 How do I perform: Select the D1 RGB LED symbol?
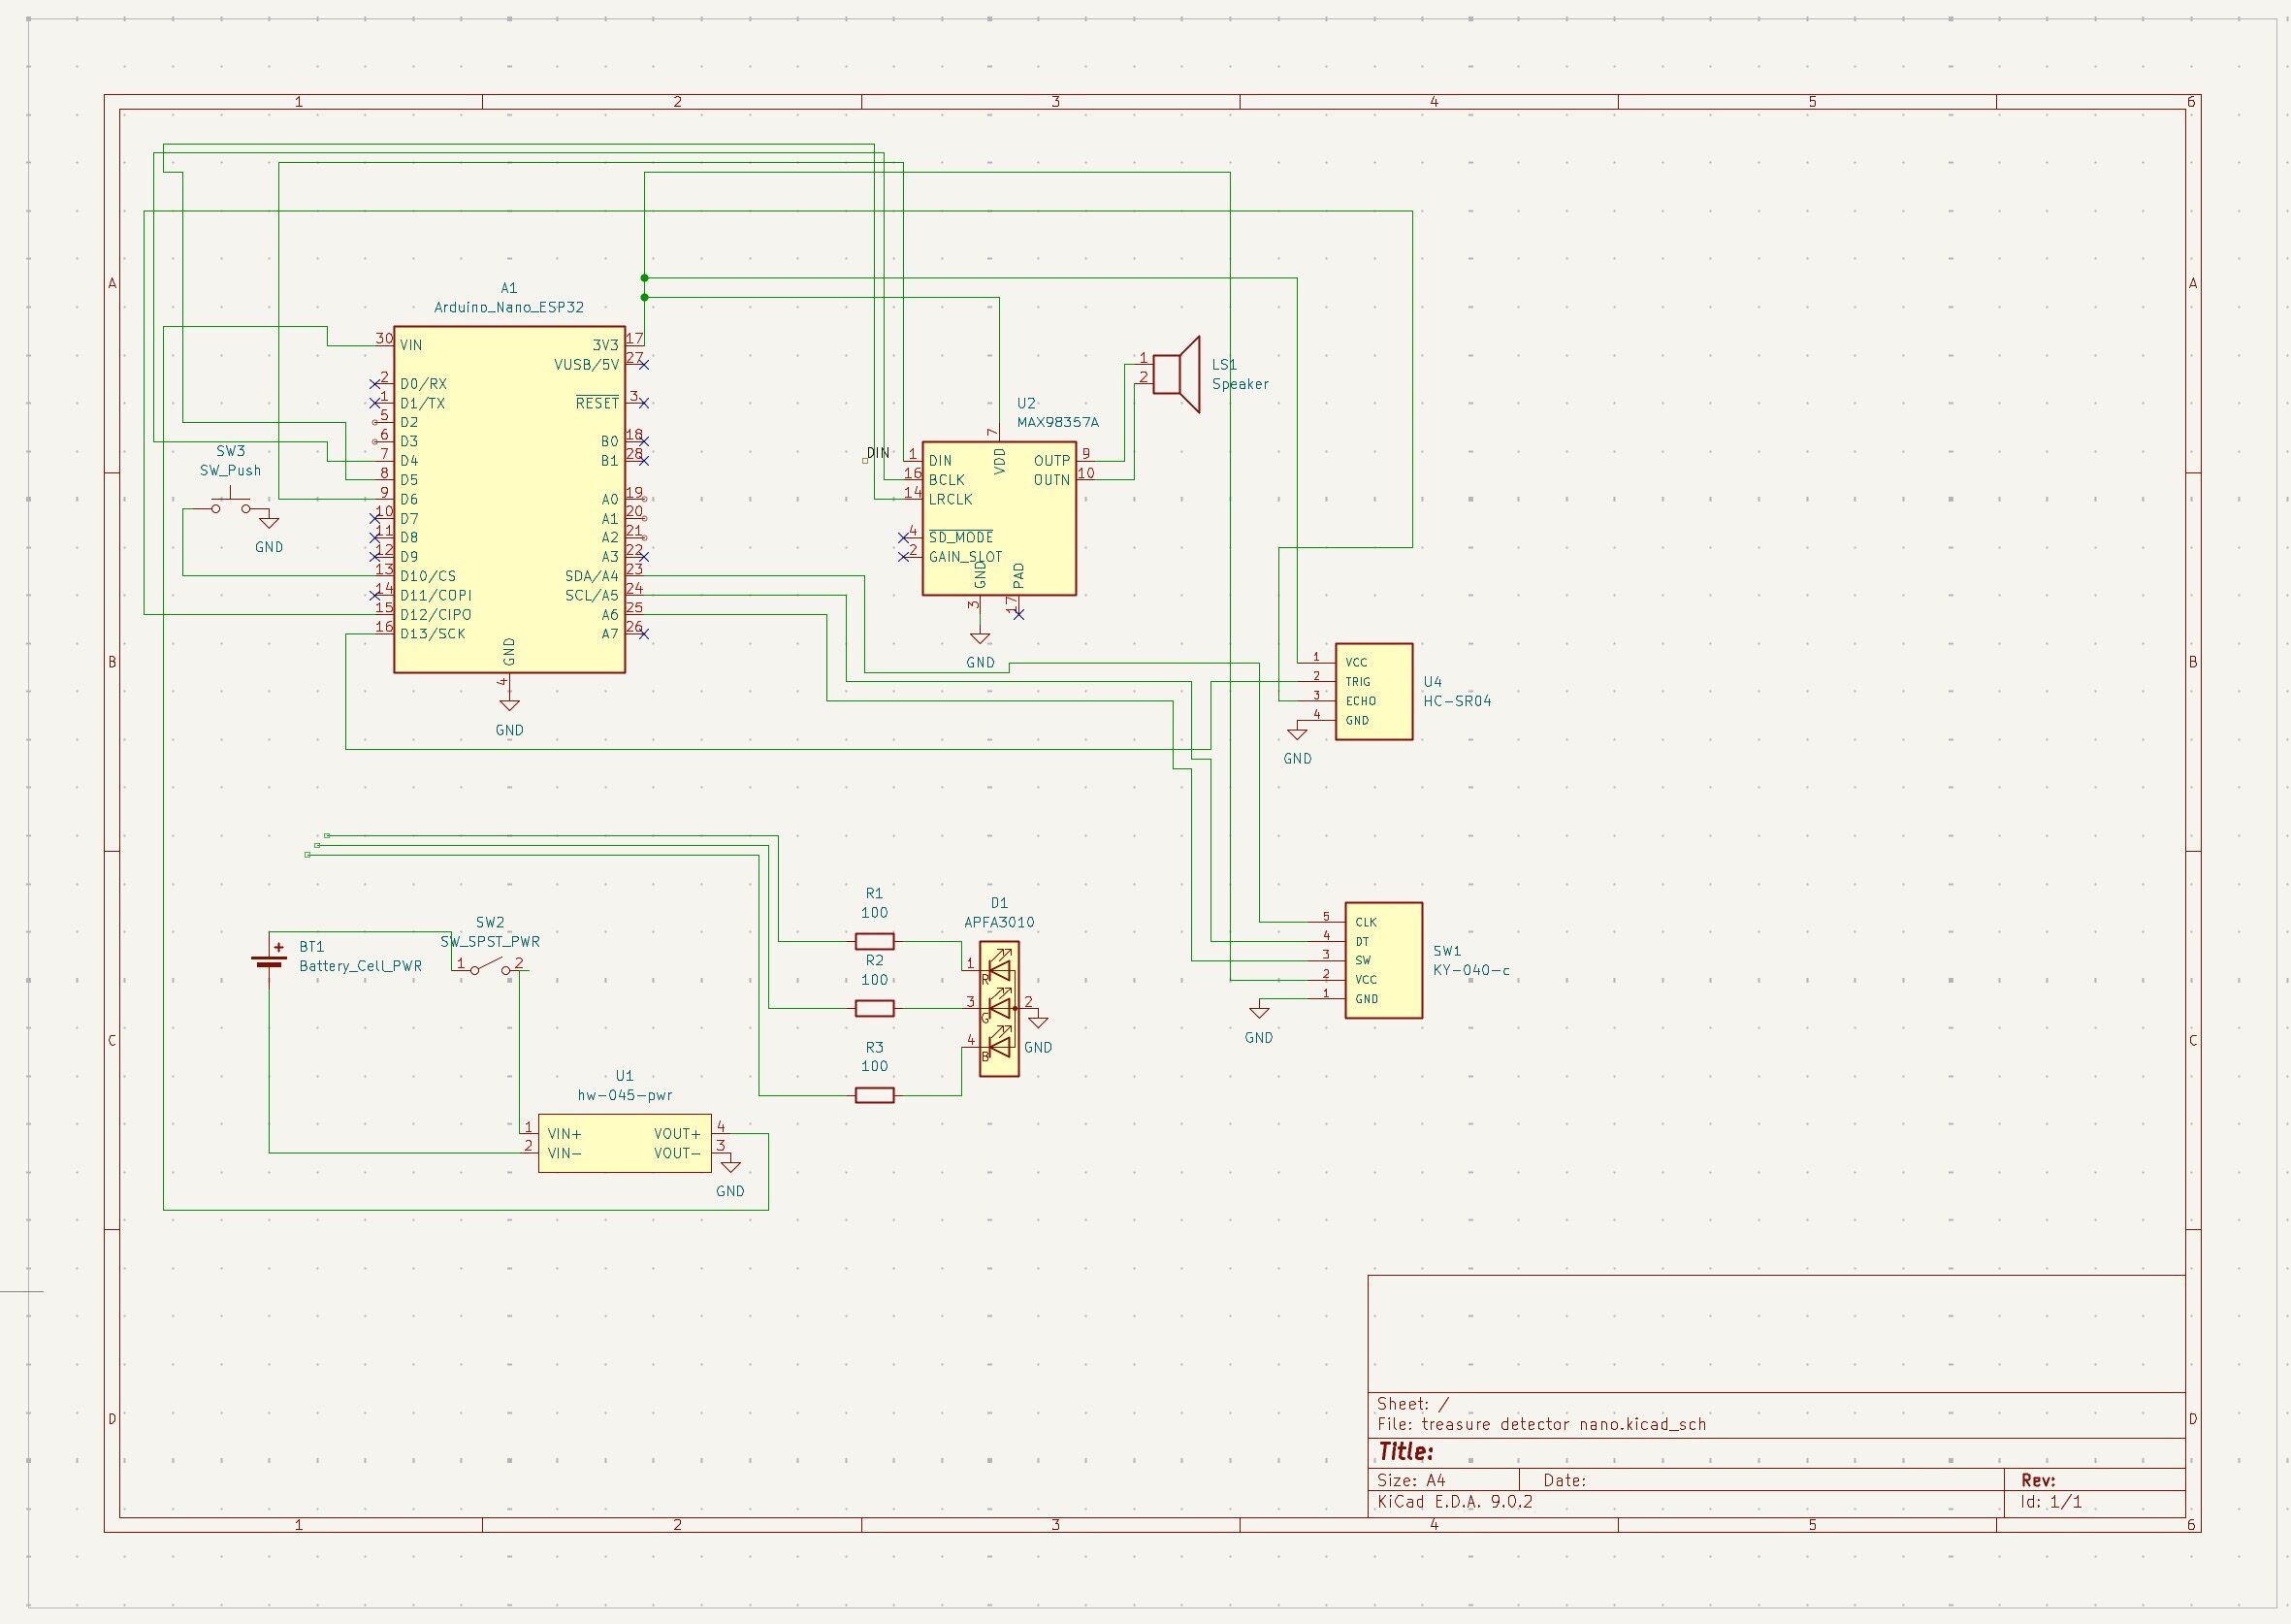[x=999, y=1008]
